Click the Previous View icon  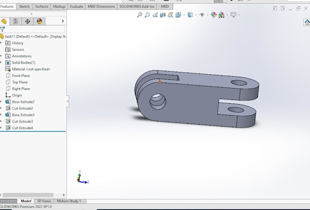point(155,15)
